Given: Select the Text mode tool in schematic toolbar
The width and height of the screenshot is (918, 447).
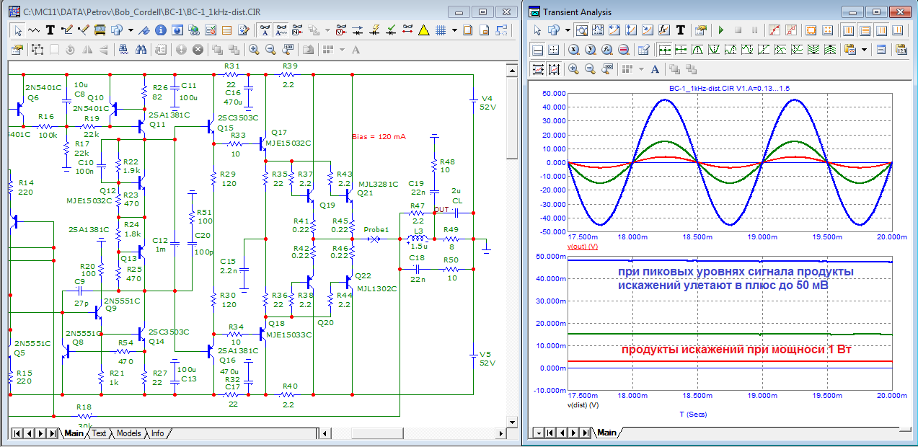Looking at the screenshot, I should [x=50, y=30].
